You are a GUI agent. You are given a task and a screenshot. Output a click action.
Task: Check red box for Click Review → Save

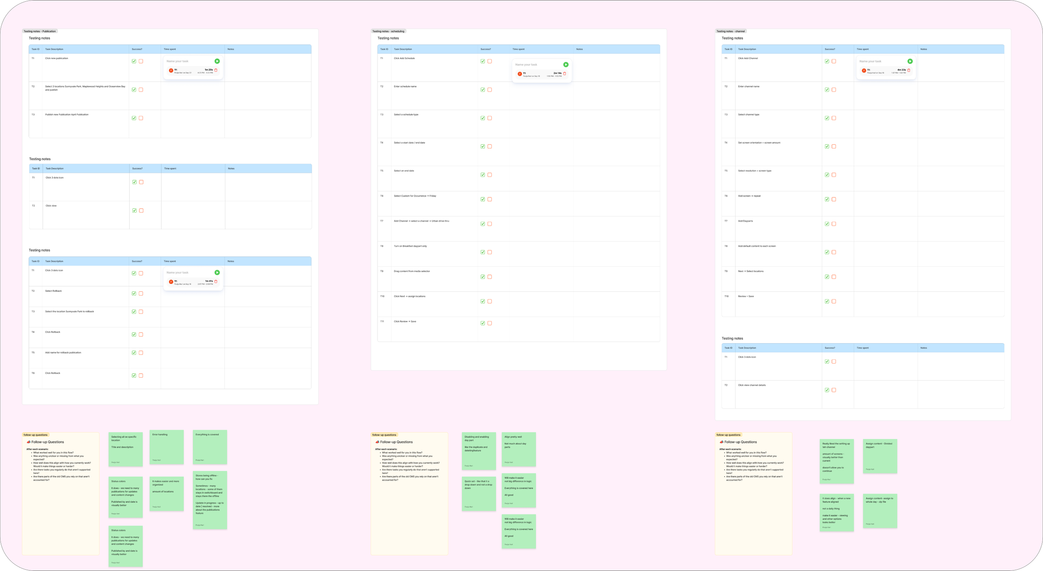coord(490,323)
